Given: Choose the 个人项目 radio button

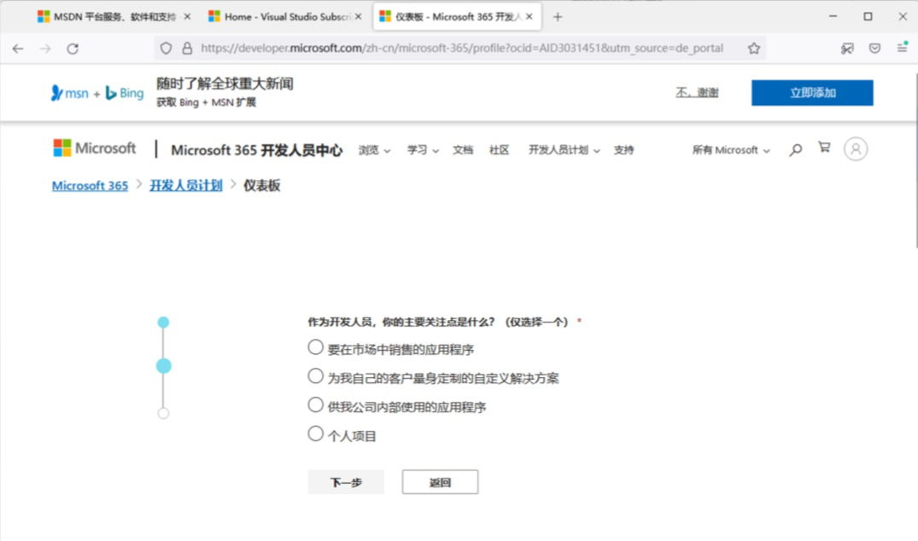Looking at the screenshot, I should (316, 433).
